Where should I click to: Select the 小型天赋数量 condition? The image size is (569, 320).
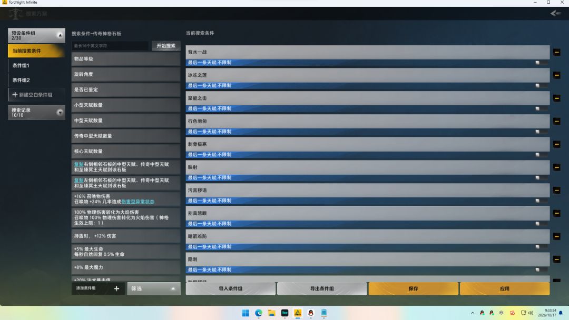[126, 105]
